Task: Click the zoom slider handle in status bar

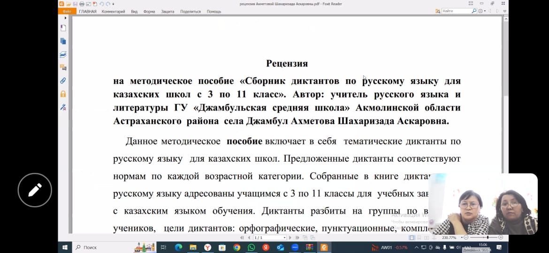Action: coord(488,238)
